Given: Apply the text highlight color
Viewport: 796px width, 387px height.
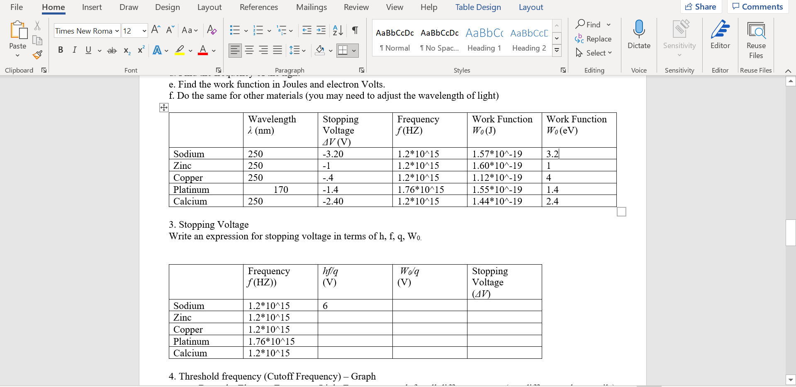Looking at the screenshot, I should (180, 51).
